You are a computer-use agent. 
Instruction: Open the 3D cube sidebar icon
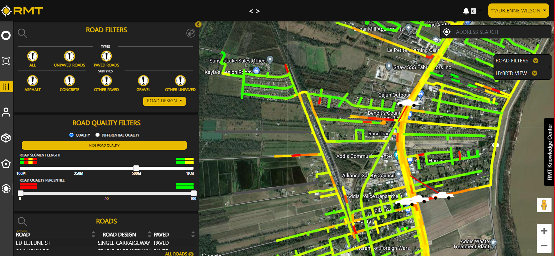click(6, 138)
